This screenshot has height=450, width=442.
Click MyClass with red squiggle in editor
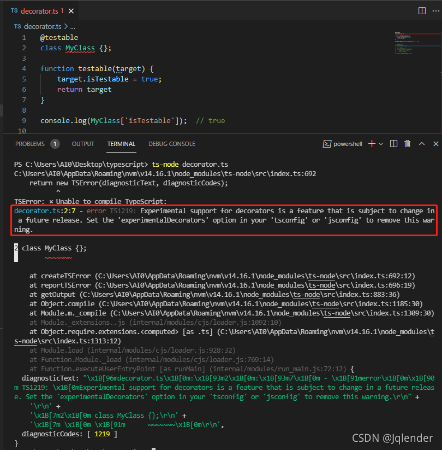coord(80,48)
